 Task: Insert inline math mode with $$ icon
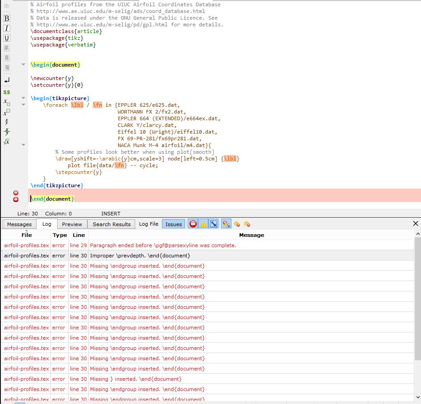pos(7,92)
